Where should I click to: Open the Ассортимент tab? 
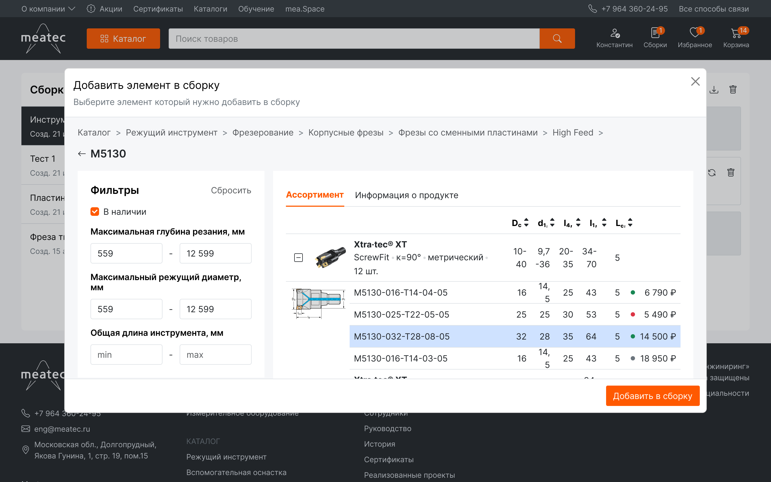[315, 195]
